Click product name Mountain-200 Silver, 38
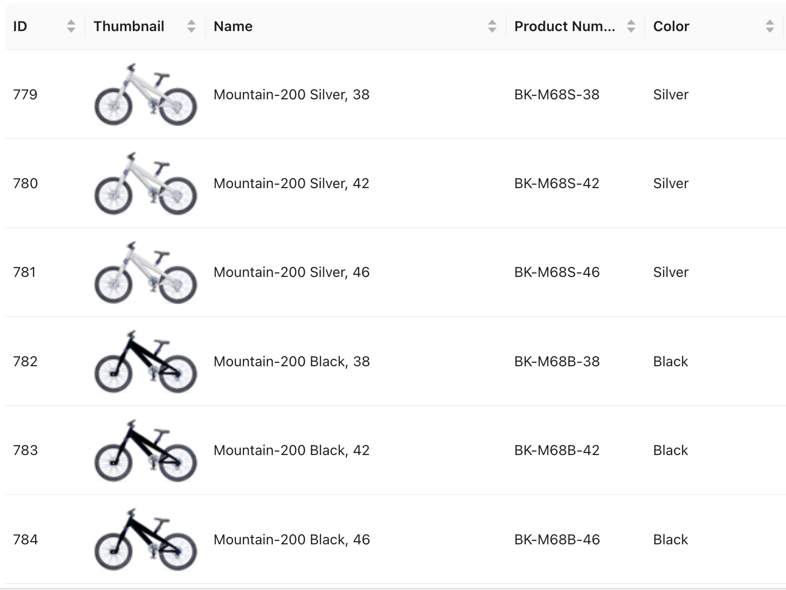 pyautogui.click(x=291, y=95)
